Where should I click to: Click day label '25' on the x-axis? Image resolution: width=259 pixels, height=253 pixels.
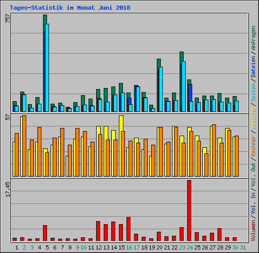pos(197,247)
